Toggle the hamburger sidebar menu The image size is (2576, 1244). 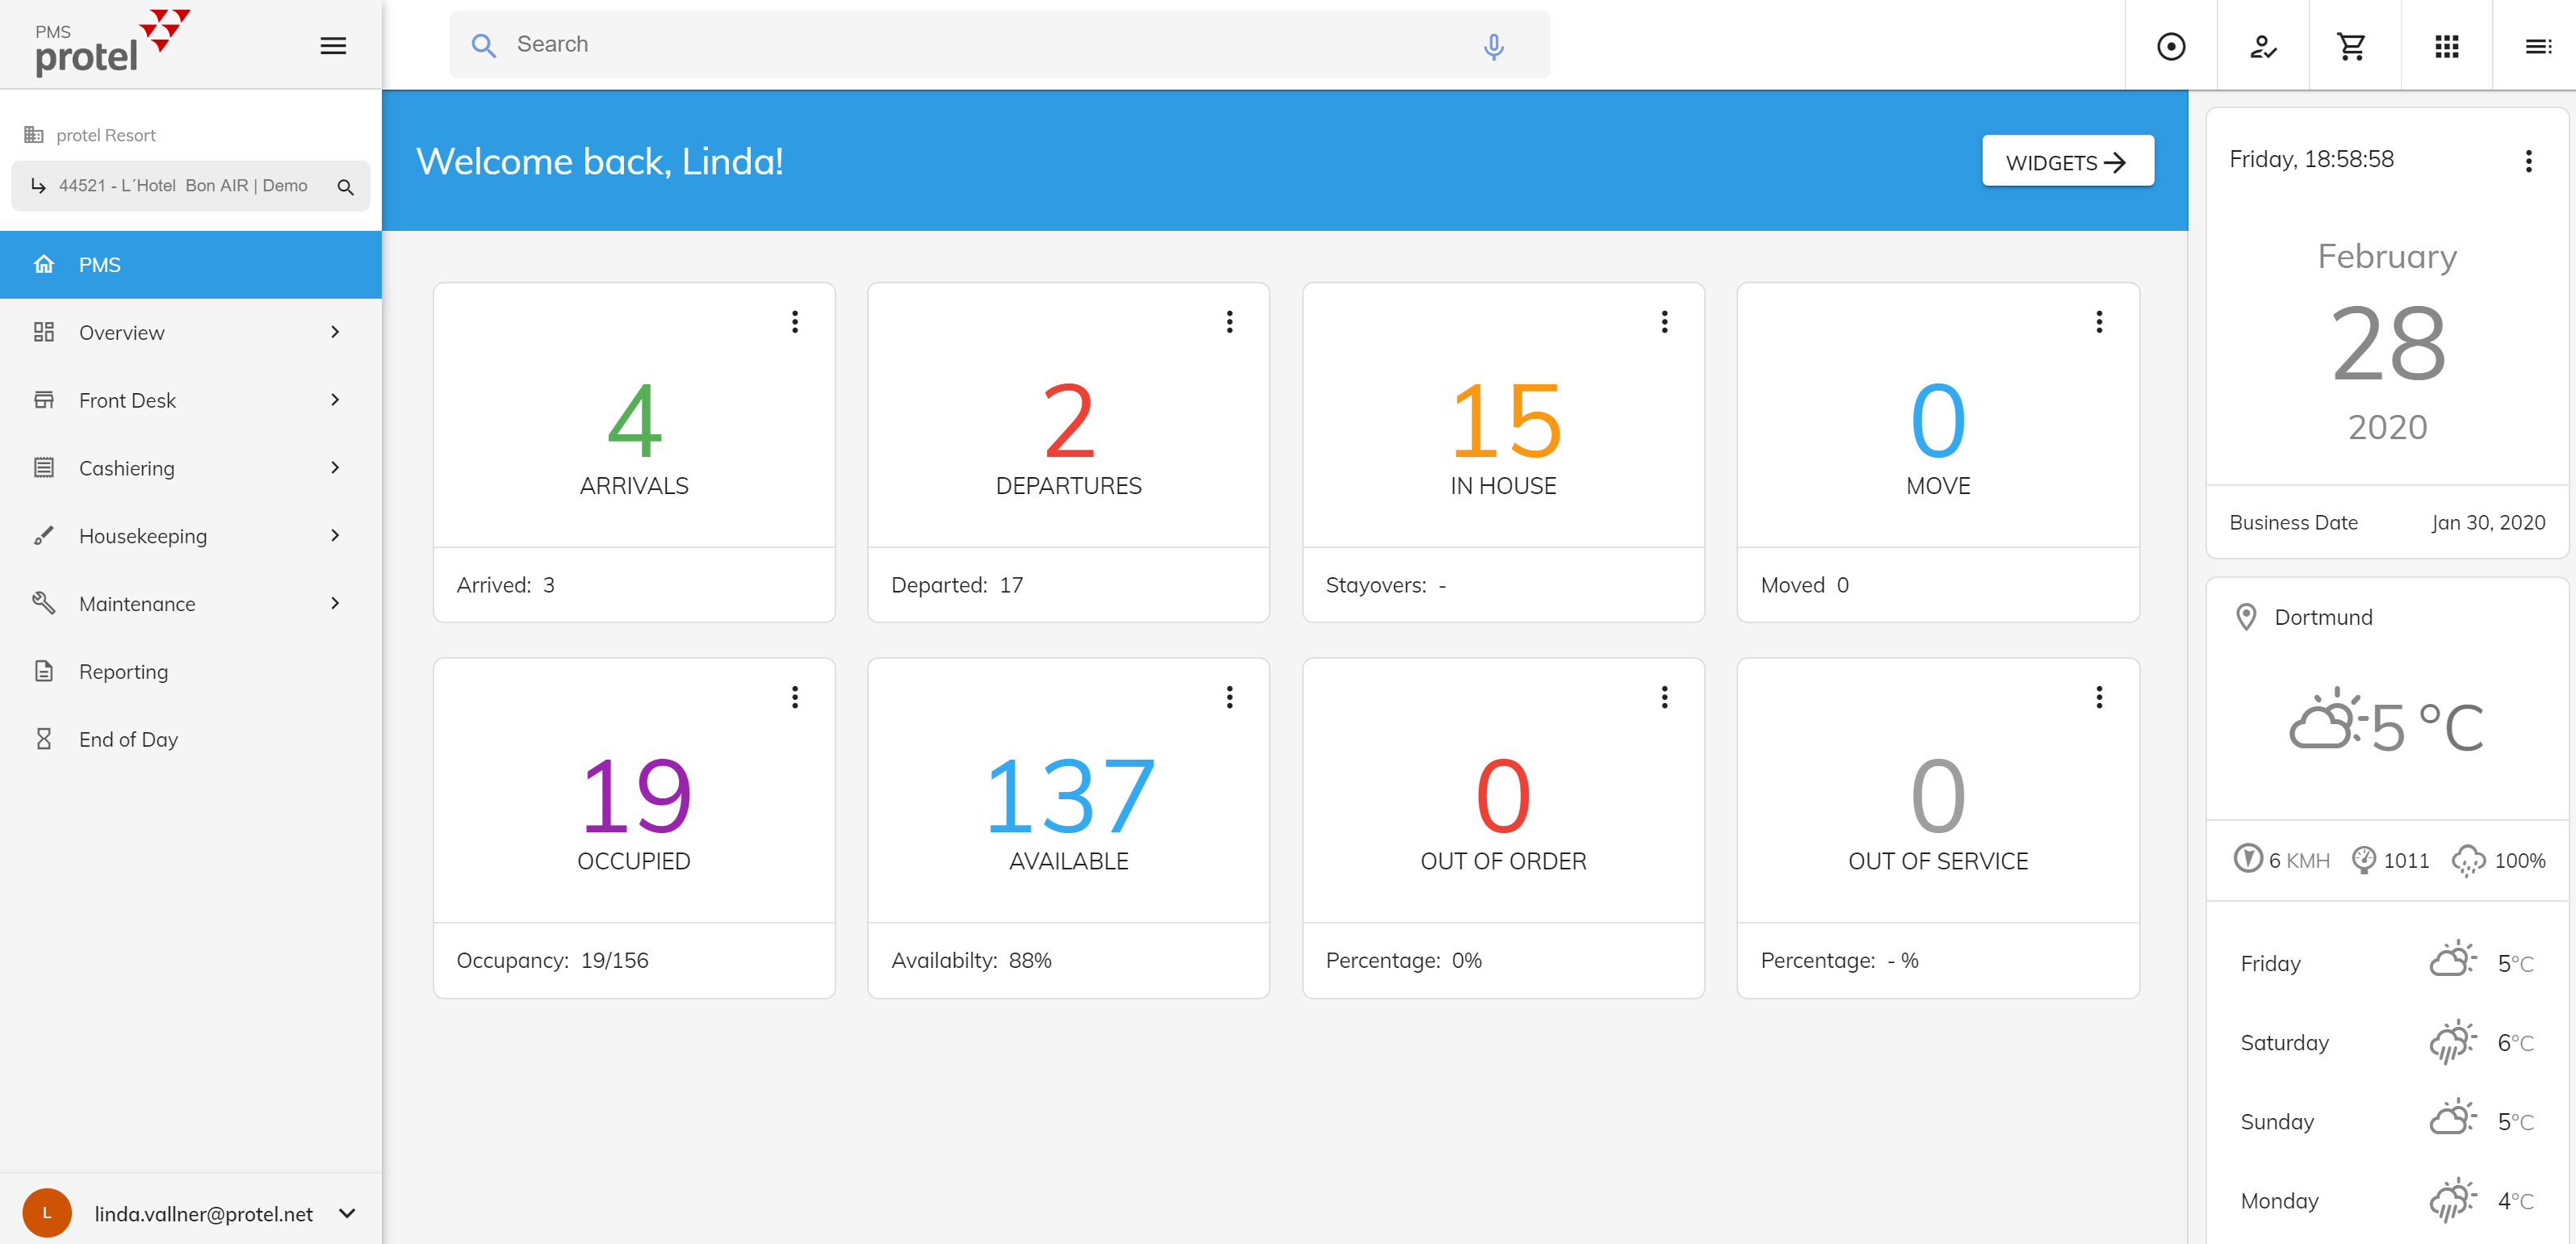coord(333,46)
